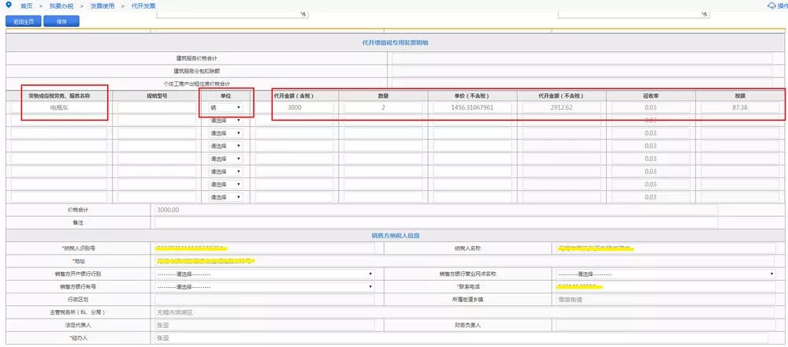The height and width of the screenshot is (347, 788).
Task: Click the cloud icon beside 操作
Action: pos(771,6)
